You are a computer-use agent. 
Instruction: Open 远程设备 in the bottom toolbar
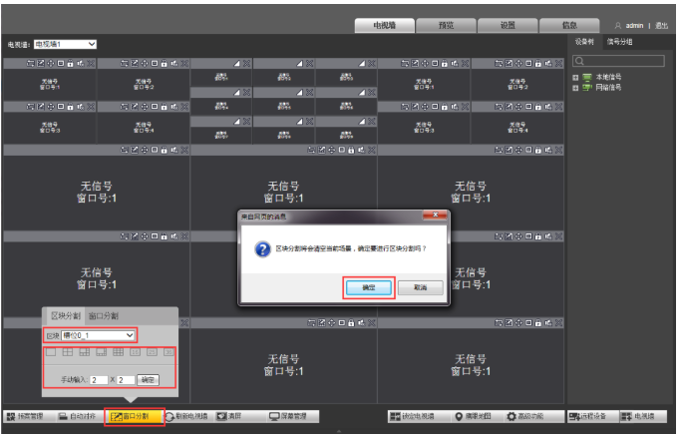pos(588,416)
